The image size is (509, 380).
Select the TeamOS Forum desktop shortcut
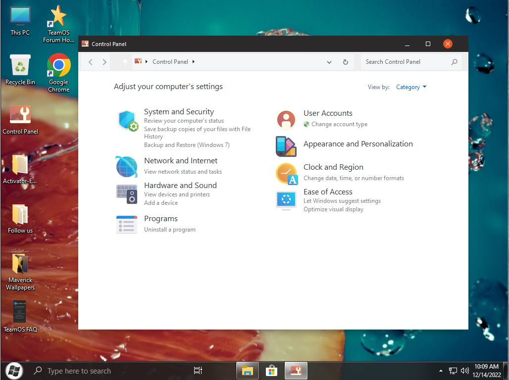pos(59,24)
